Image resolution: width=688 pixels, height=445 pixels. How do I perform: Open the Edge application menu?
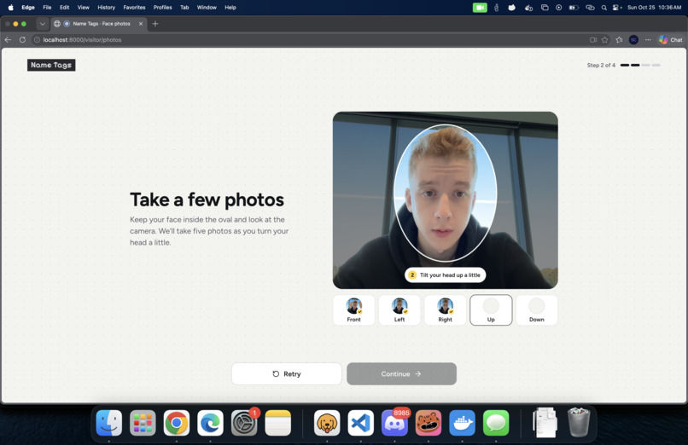point(28,8)
